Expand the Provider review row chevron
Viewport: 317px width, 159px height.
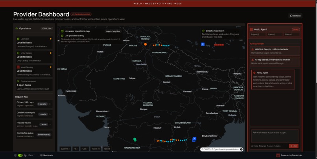pos(50,125)
